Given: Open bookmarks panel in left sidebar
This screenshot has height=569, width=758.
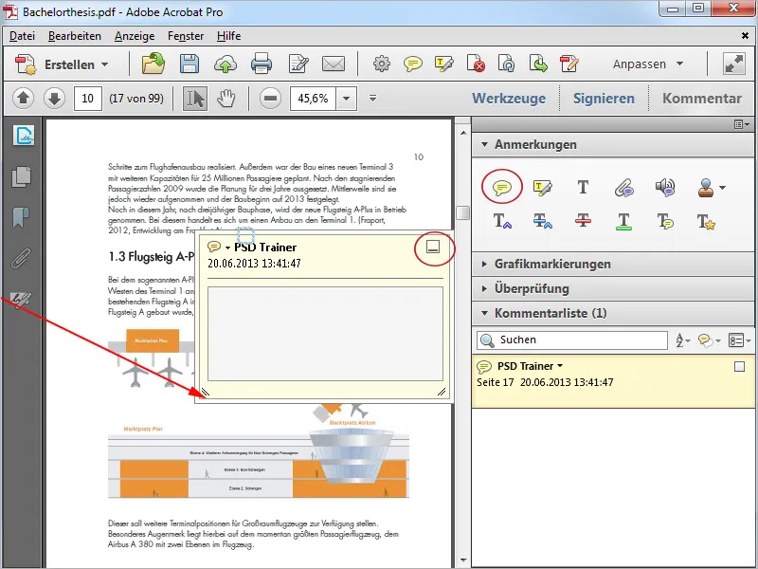Looking at the screenshot, I should click(x=21, y=217).
